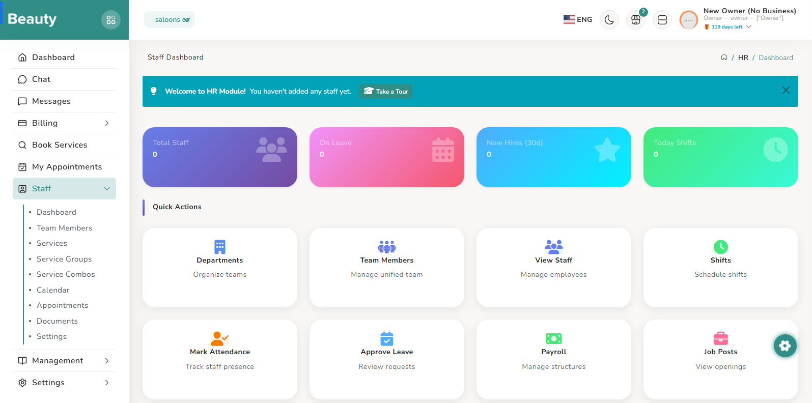Change language via ENG flag selector
This screenshot has width=812, height=403.
(x=578, y=19)
